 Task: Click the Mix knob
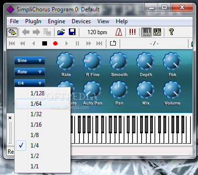[x=145, y=90]
